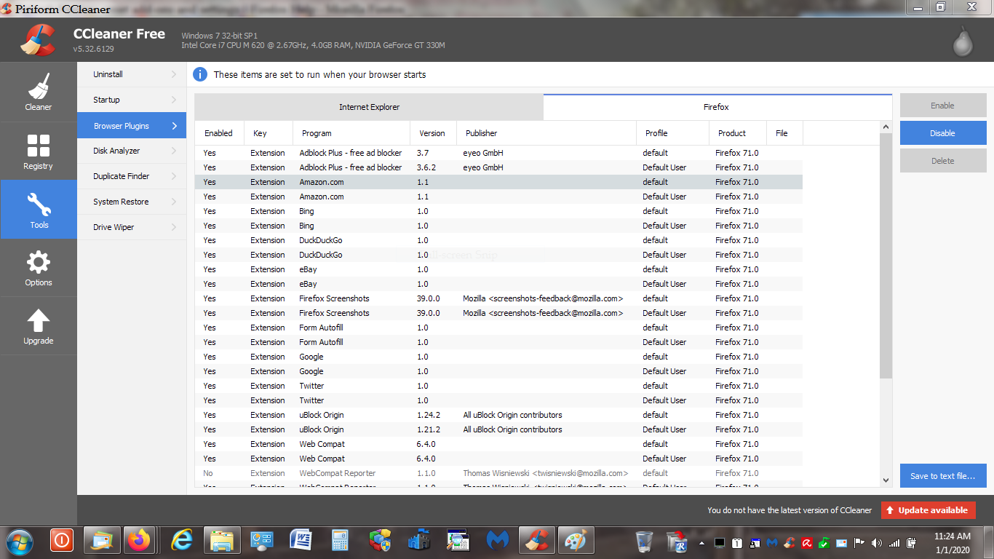
Task: Select disabled WebCompat Reporter row marked No
Action: [x=498, y=473]
